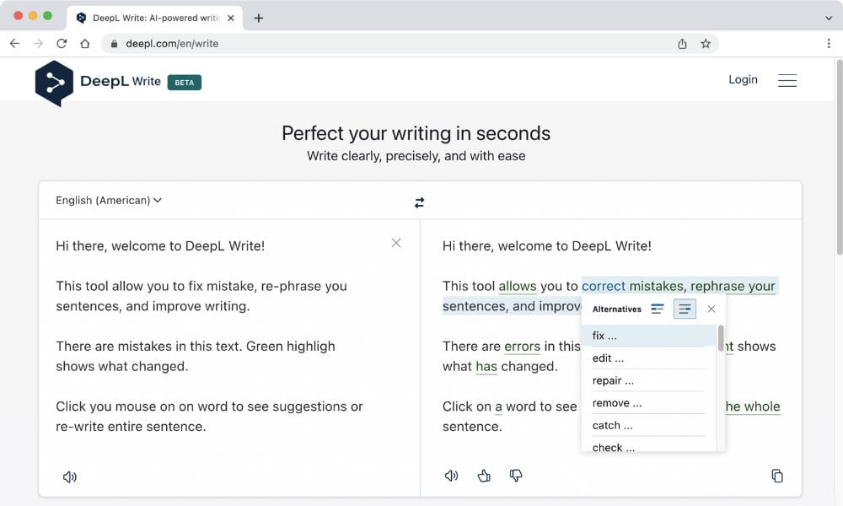Give thumbs up to the result
This screenshot has width=843, height=506.
[x=484, y=476]
